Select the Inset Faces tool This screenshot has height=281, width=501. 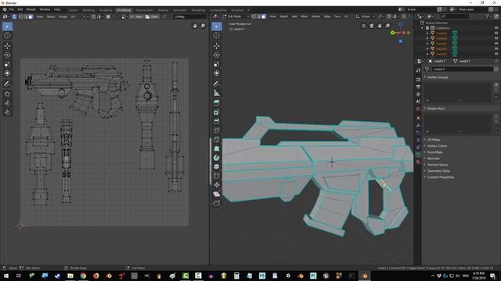pos(217,112)
